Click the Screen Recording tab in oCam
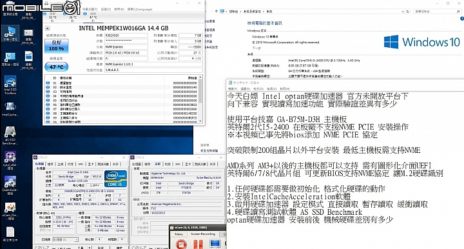 coord(203,234)
